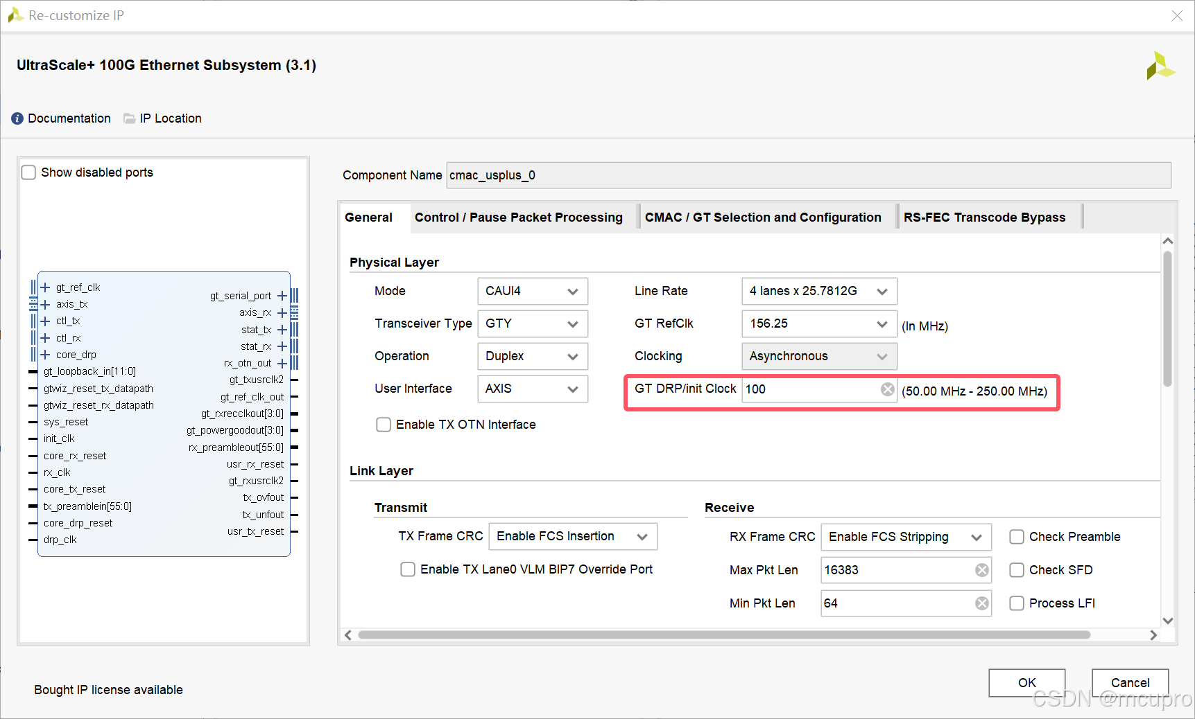This screenshot has height=719, width=1195.
Task: Clear the Max Pkt Len value
Action: tap(981, 570)
